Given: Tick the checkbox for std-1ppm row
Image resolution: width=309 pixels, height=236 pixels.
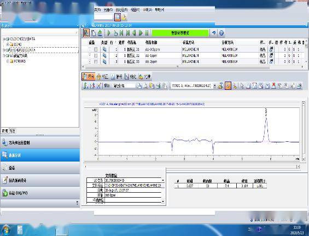Looking at the screenshot, I should coord(96,55).
